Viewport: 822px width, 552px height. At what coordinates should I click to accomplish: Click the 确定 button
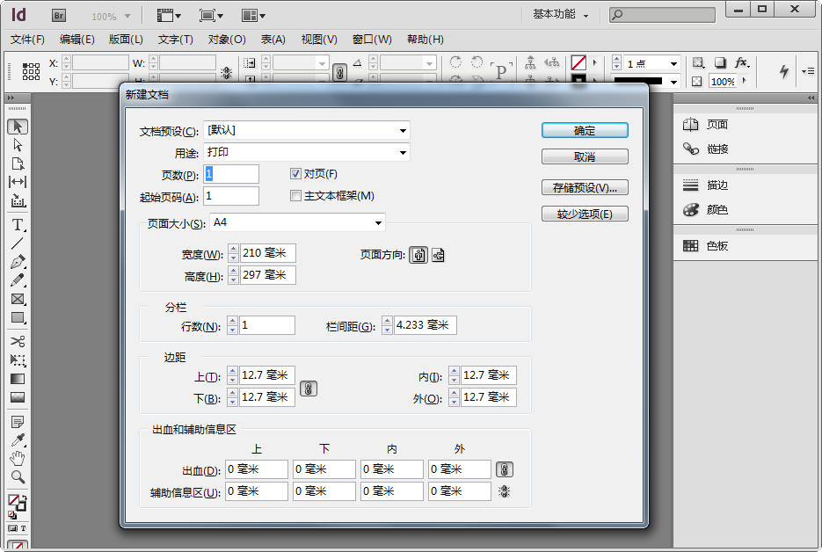pyautogui.click(x=584, y=129)
